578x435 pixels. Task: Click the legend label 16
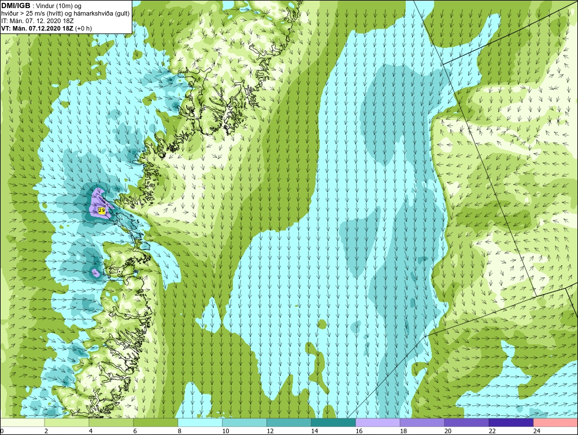tap(359, 431)
